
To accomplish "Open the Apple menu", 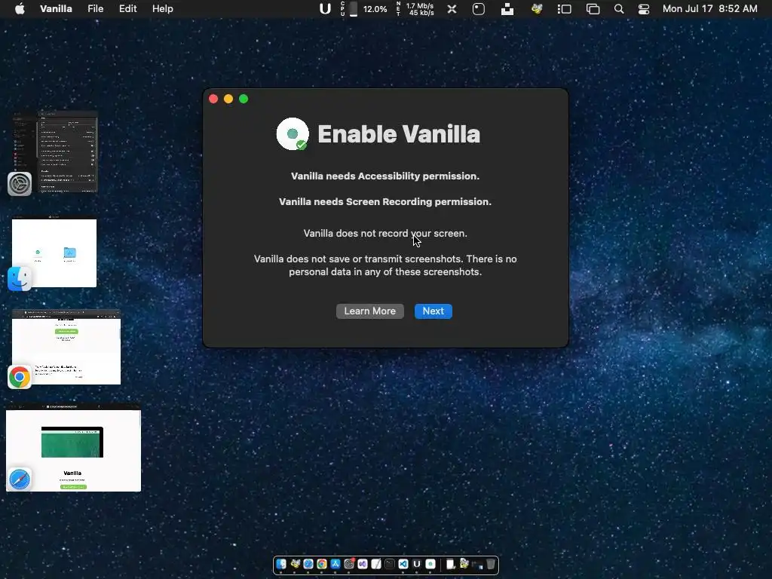I will [x=20, y=9].
